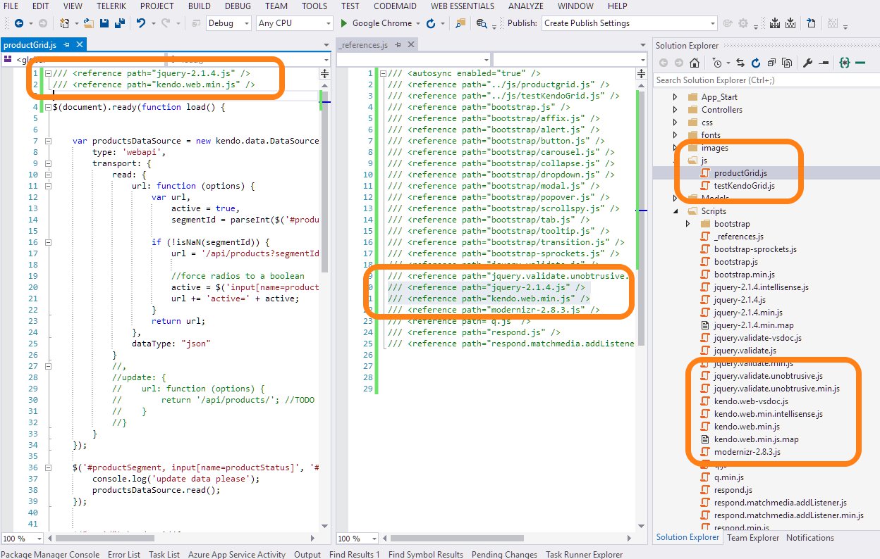Click the Save All toolbar icon

tap(120, 23)
